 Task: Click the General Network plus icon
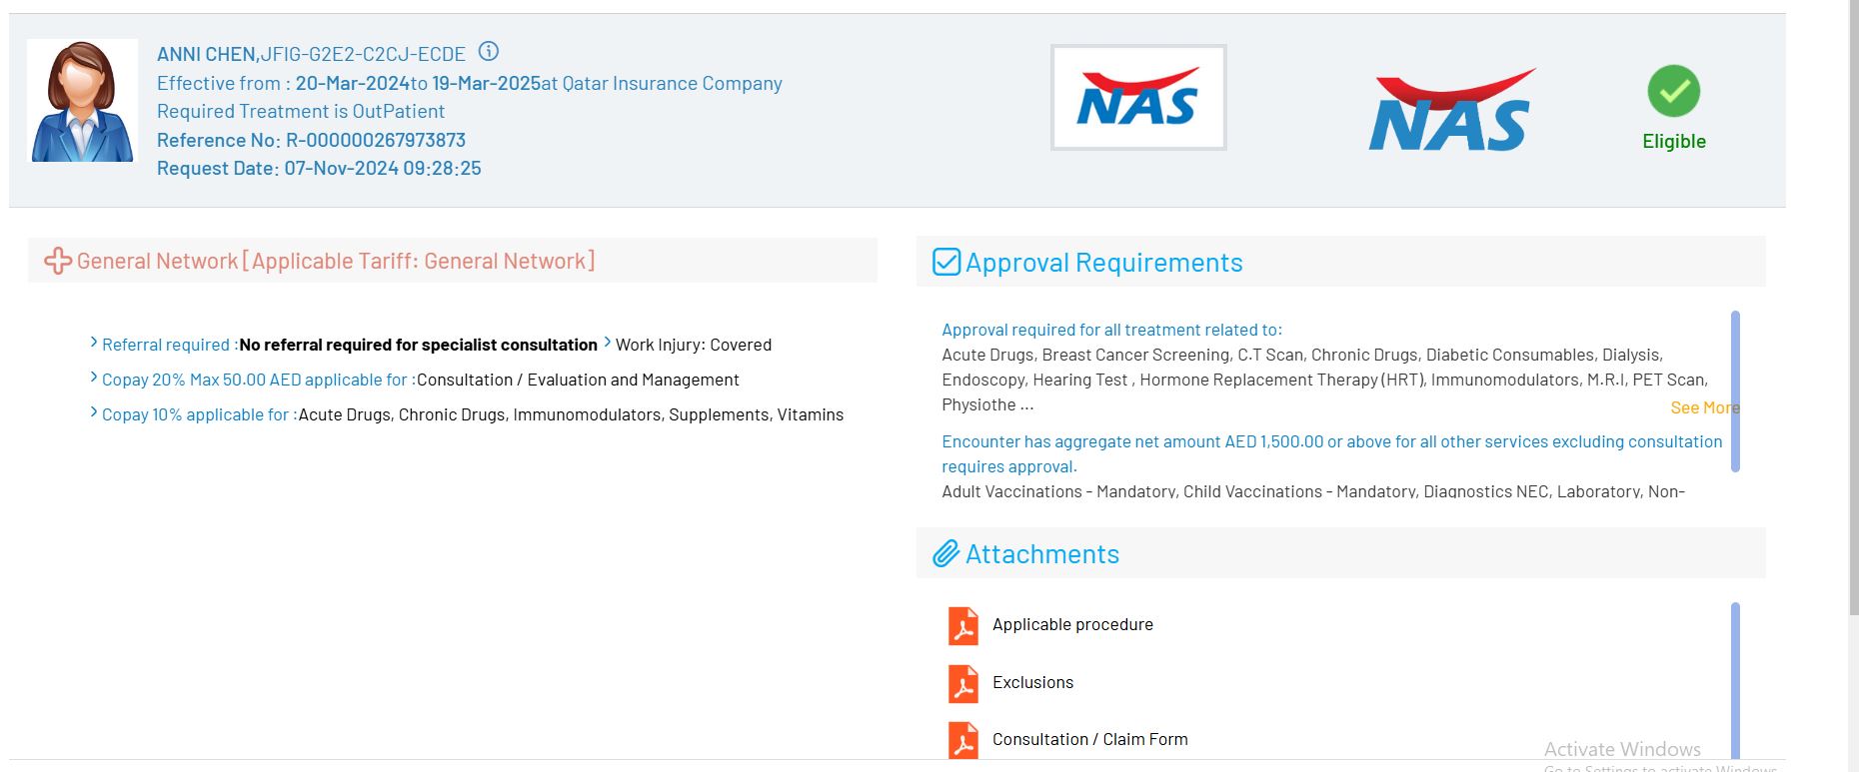pos(57,261)
